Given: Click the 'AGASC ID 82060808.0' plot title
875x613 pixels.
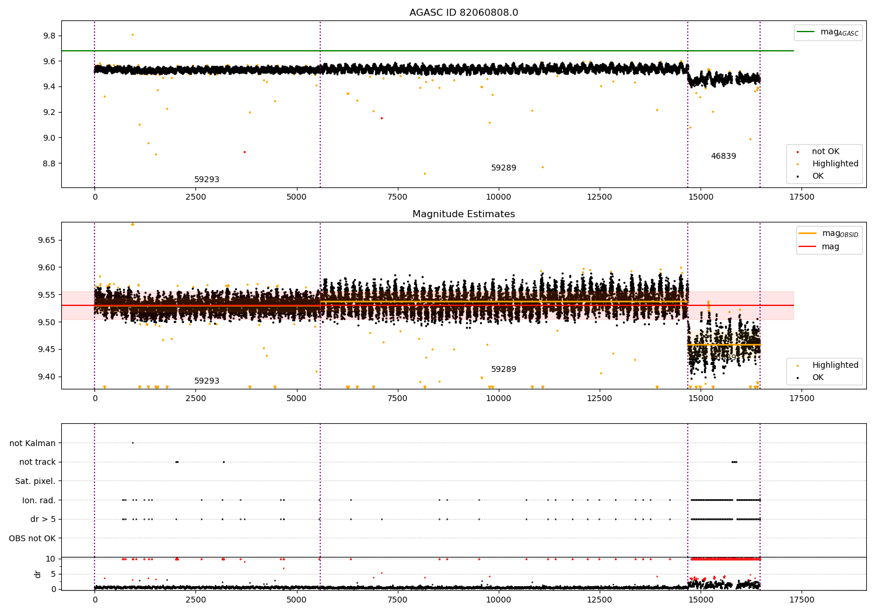Looking at the screenshot, I should tap(463, 13).
